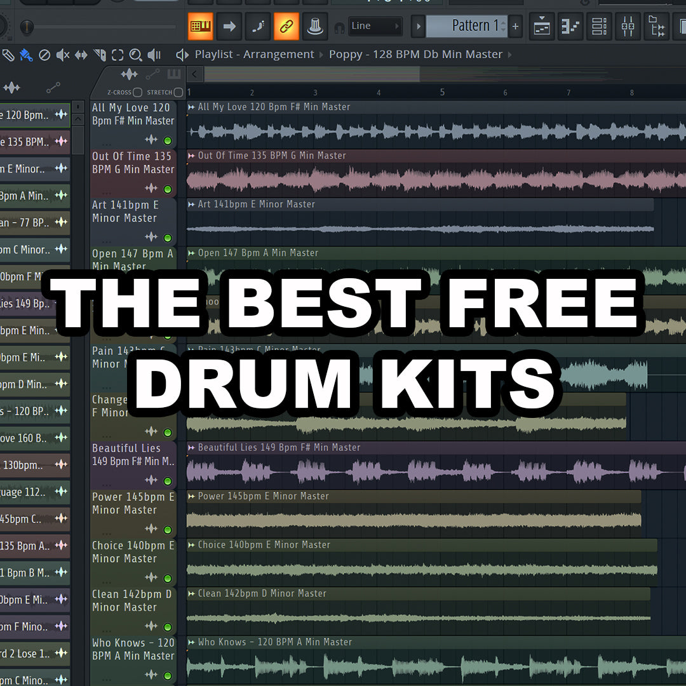This screenshot has height=686, width=686.
Task: Open the Beautiful Lies clip menu arrow
Action: pos(191,448)
